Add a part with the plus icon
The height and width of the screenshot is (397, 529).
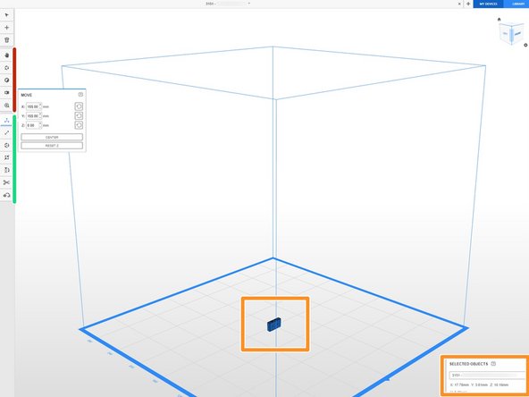7,28
